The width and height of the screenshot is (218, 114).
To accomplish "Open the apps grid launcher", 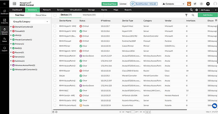I will click(x=14, y=4).
